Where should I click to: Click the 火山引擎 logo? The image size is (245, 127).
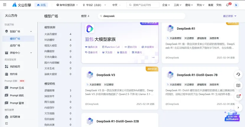pyautogui.click(x=22, y=5)
